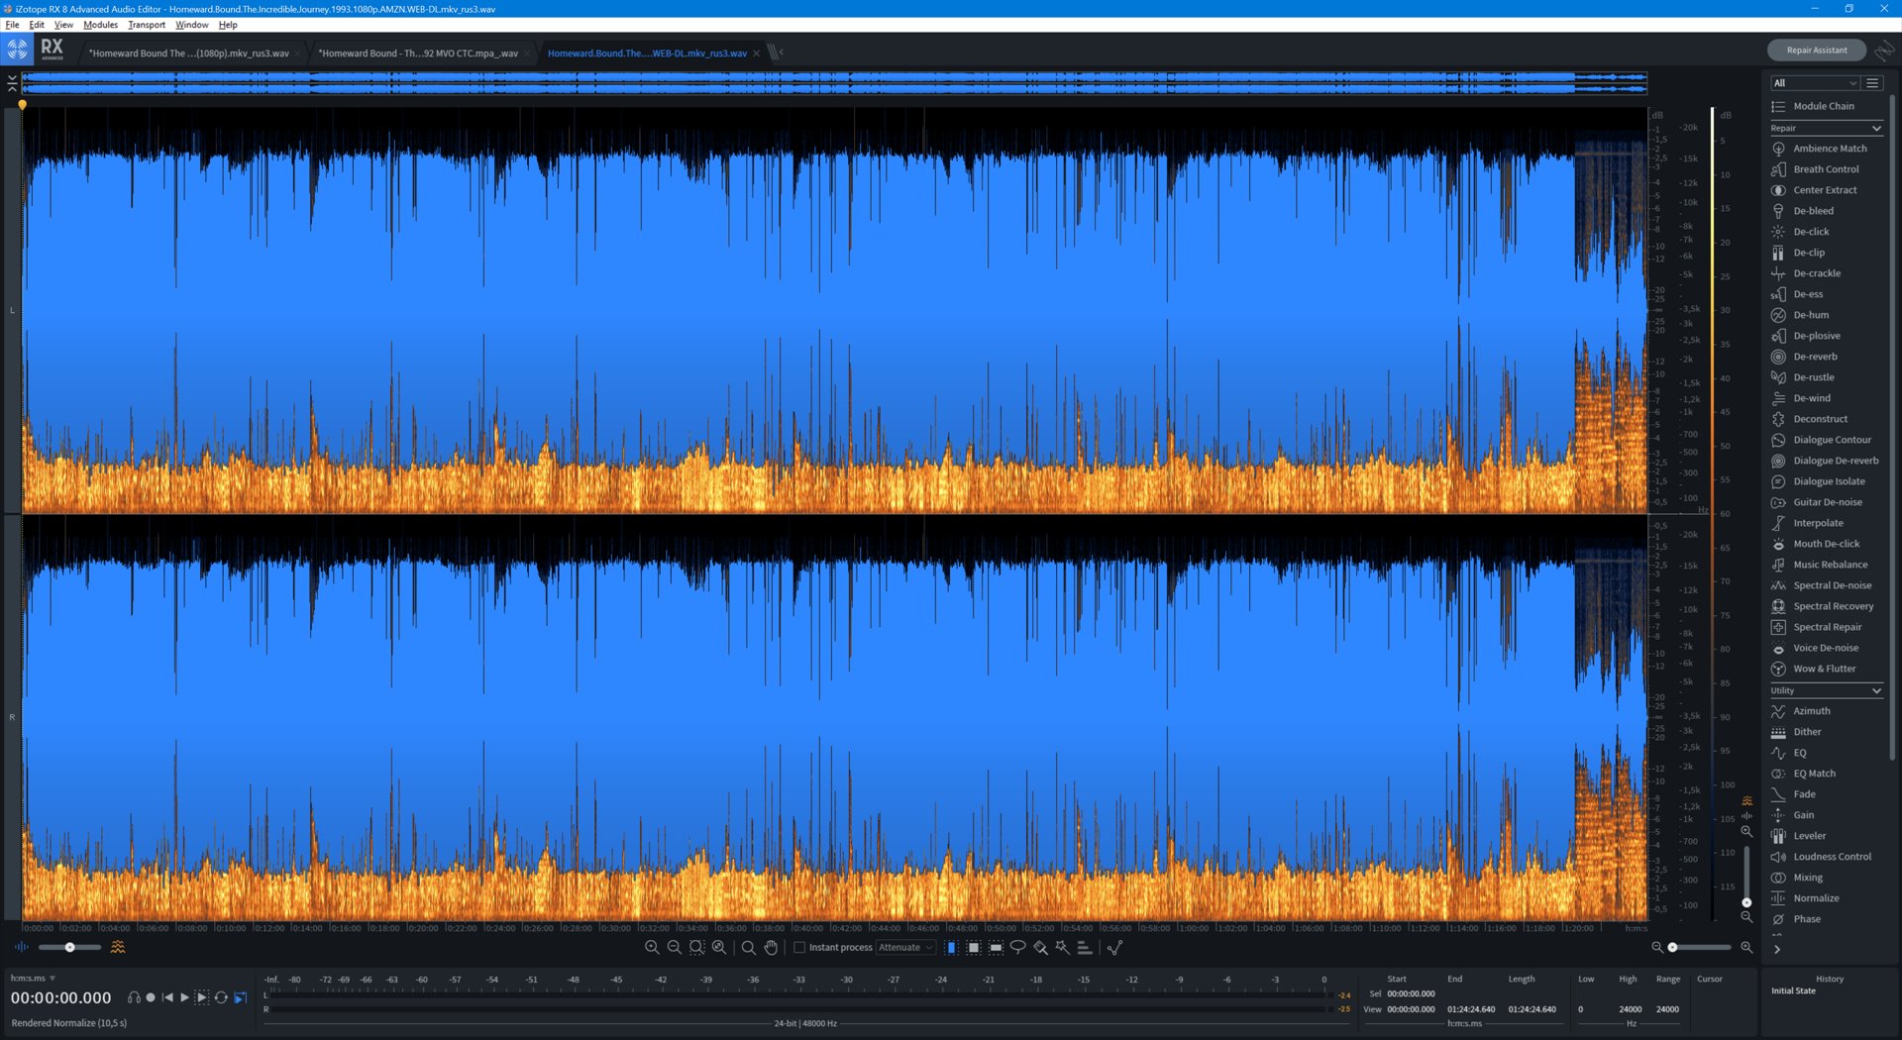1902x1040 pixels.
Task: Rewind to the start
Action: click(x=167, y=997)
